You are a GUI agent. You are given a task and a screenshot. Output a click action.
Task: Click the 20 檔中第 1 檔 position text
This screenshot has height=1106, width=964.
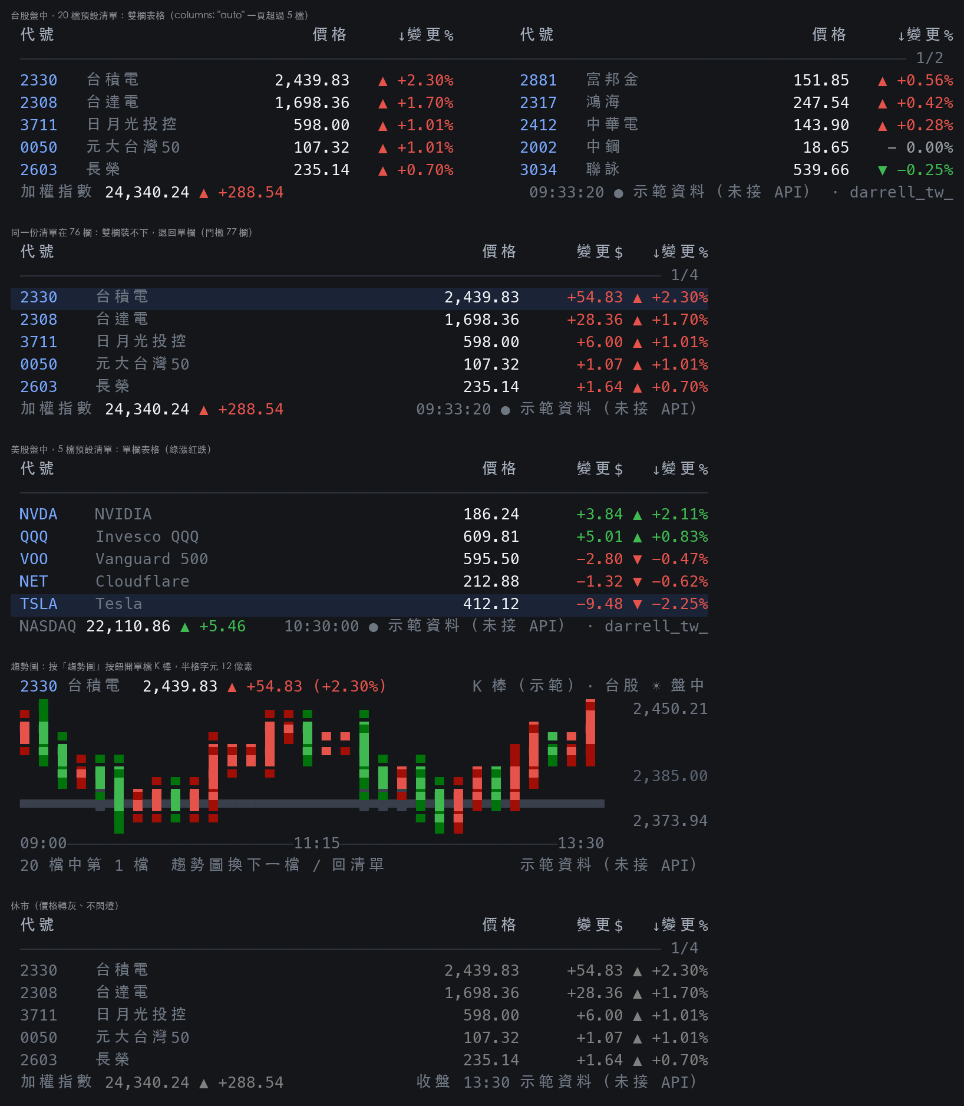point(84,865)
